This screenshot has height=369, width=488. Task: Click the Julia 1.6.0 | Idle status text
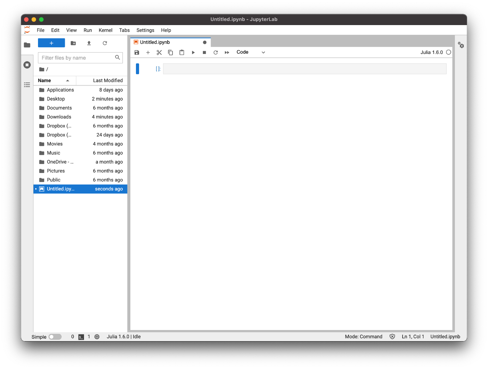[124, 337]
